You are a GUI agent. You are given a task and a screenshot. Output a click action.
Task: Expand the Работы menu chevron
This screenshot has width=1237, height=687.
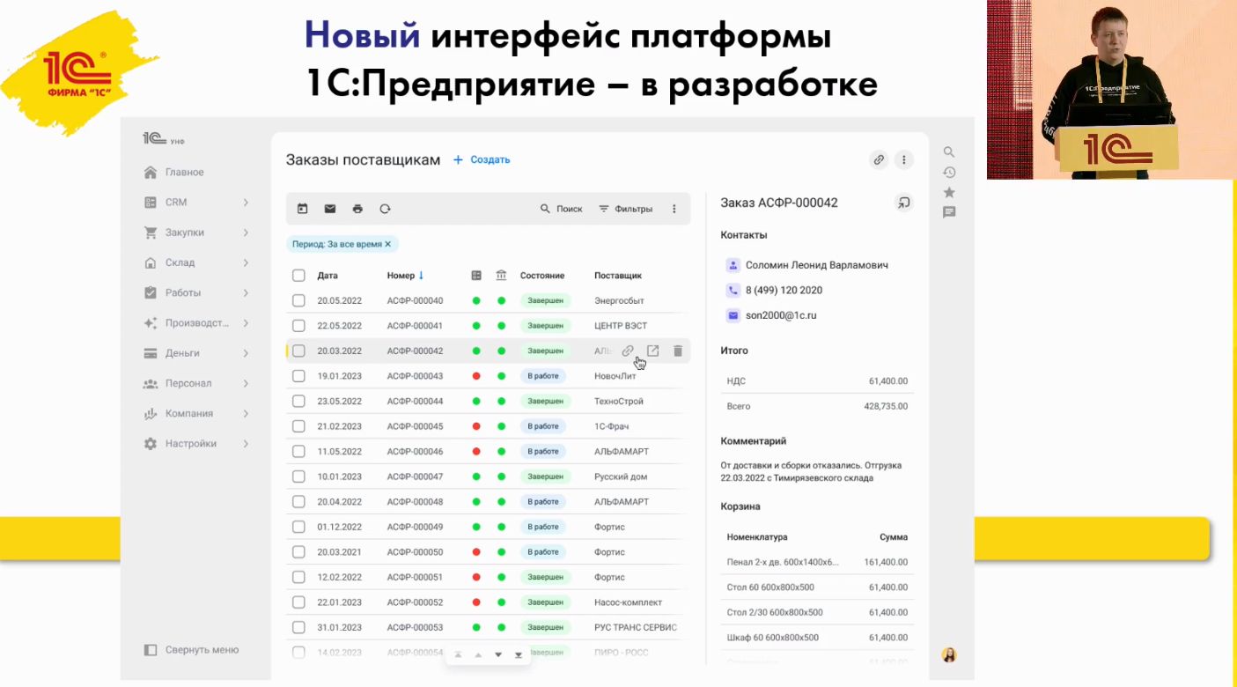click(246, 292)
